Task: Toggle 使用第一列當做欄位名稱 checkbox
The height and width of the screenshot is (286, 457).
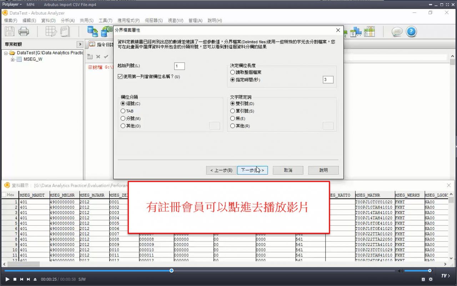Action: pyautogui.click(x=120, y=76)
